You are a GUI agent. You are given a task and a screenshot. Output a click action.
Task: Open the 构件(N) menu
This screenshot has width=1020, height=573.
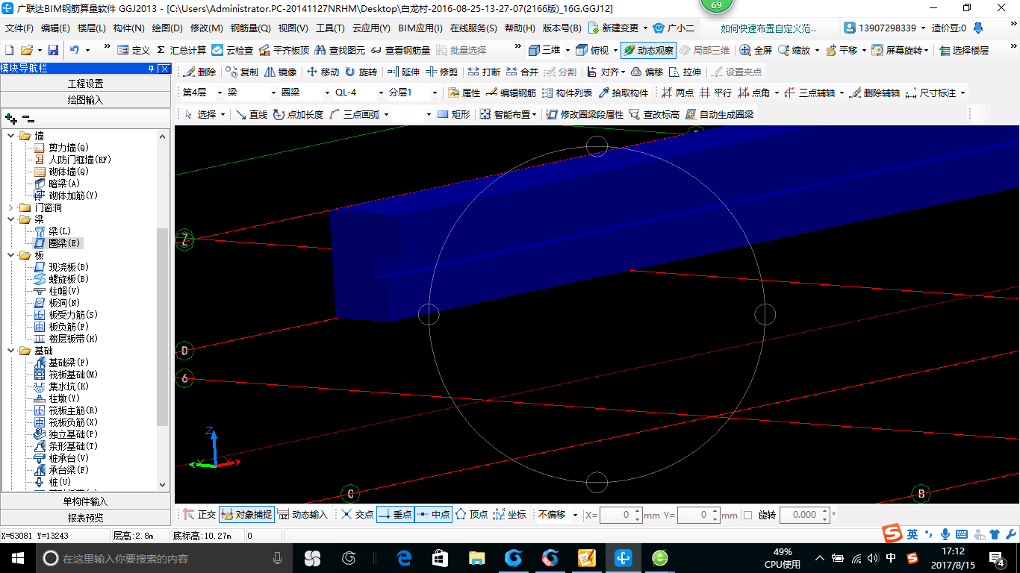coord(128,28)
